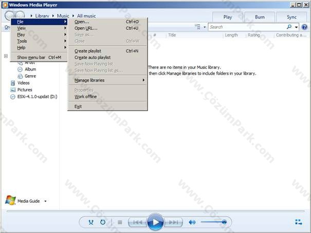Click the Next track button
The height and width of the screenshot is (233, 311).
coord(173,222)
